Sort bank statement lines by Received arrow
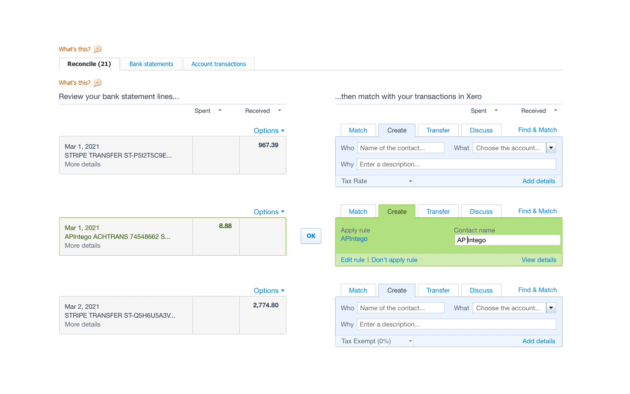Viewport: 630px width, 394px height. (280, 110)
